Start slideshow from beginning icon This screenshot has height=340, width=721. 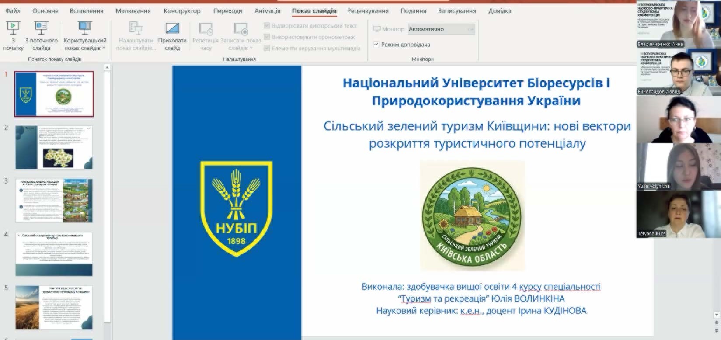coord(13,29)
